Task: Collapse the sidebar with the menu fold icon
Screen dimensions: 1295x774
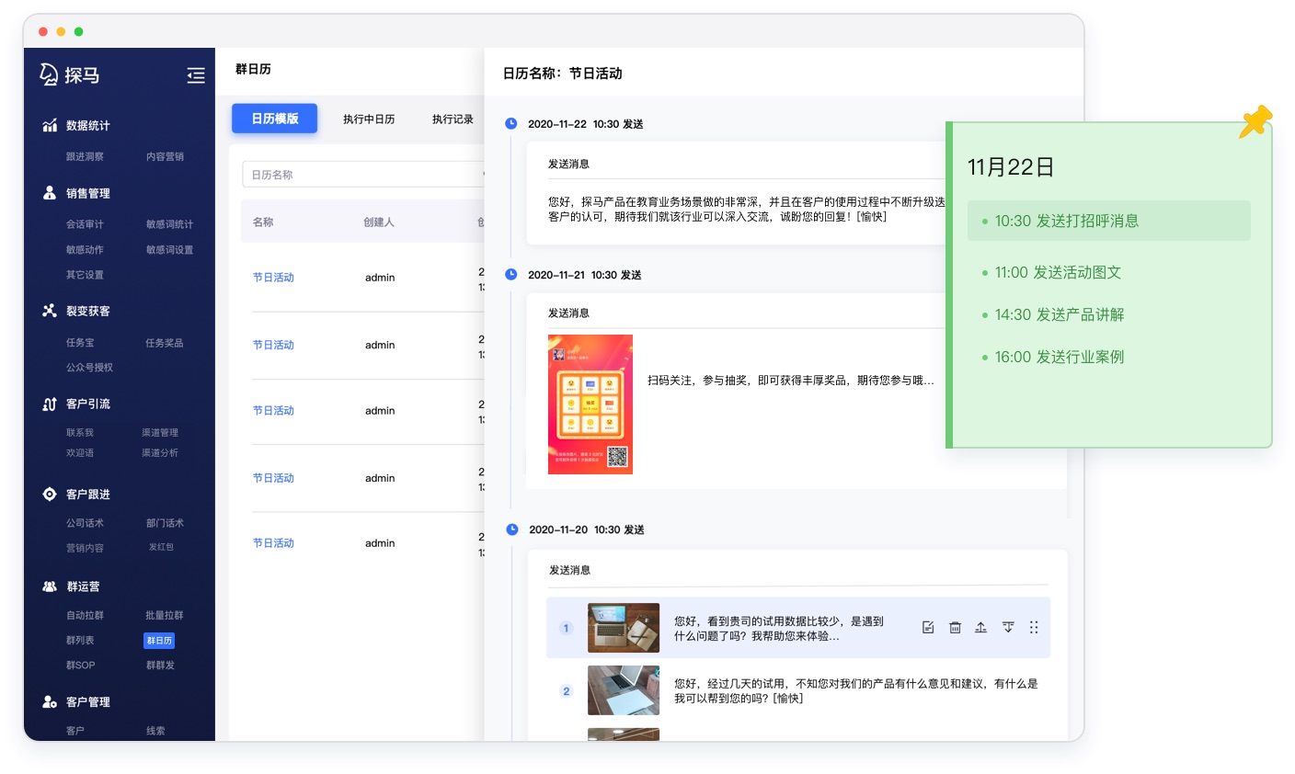Action: [196, 75]
